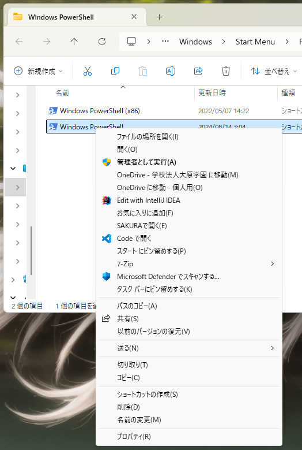Click the Cut scissors icon in toolbar
This screenshot has width=302, height=450.
(87, 71)
